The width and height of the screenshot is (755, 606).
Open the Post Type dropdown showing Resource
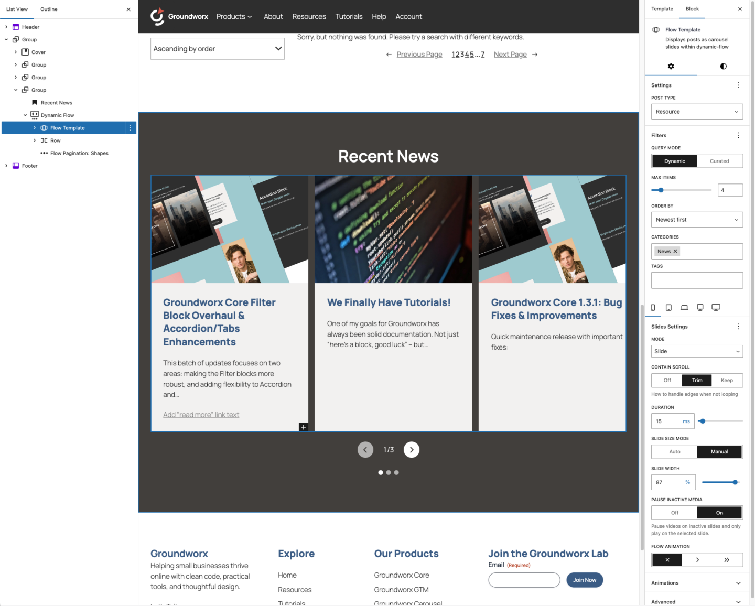pyautogui.click(x=697, y=111)
